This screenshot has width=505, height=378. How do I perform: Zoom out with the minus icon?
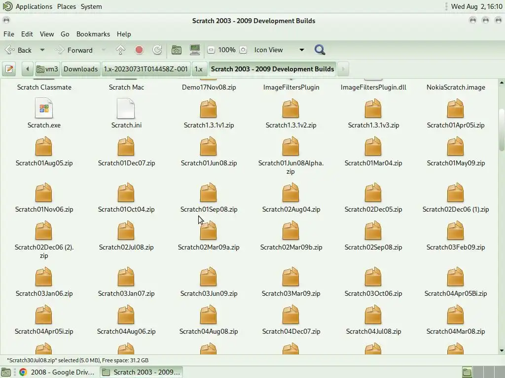211,50
